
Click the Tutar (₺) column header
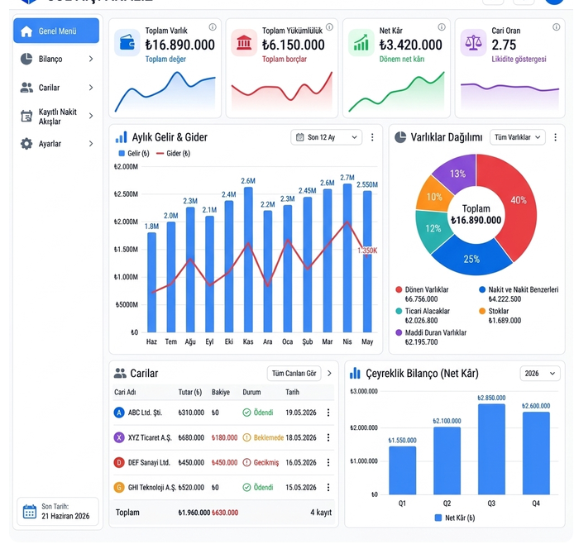[x=190, y=392]
